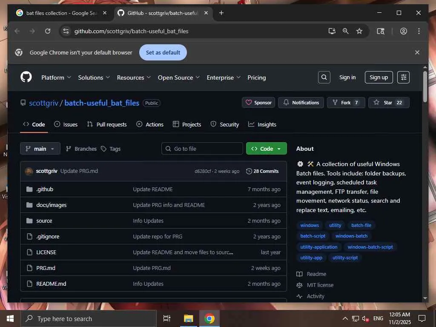Click the windows-batch-script topic tag
Image resolution: width=436 pixels, height=327 pixels.
(370, 247)
